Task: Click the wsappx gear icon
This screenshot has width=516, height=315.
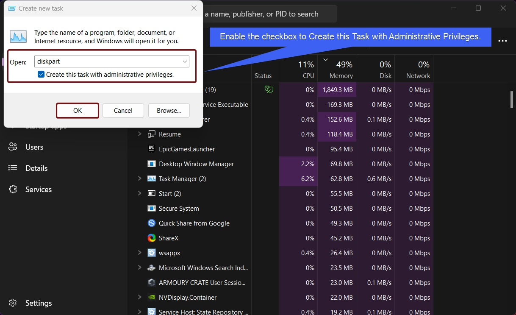Action: click(152, 253)
